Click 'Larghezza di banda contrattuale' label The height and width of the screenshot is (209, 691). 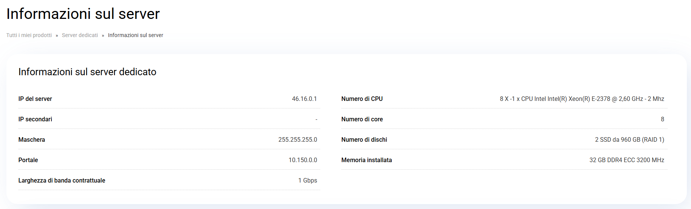tap(62, 180)
